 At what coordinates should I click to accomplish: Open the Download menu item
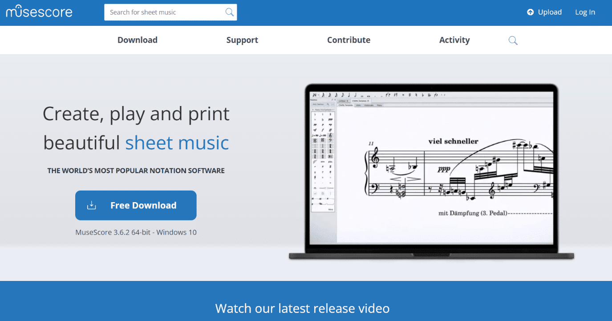tap(137, 40)
